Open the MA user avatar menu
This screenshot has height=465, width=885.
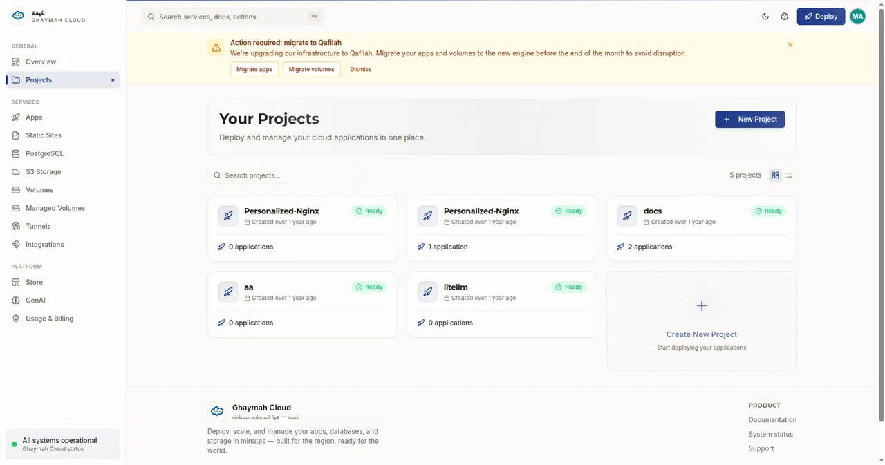pyautogui.click(x=857, y=17)
